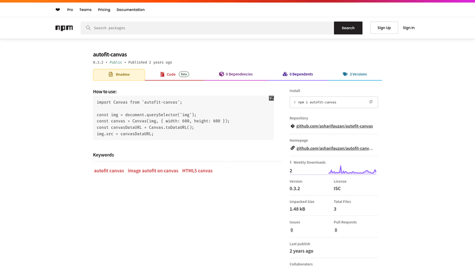
Task: Click the git repository diamond icon
Action: (293, 126)
